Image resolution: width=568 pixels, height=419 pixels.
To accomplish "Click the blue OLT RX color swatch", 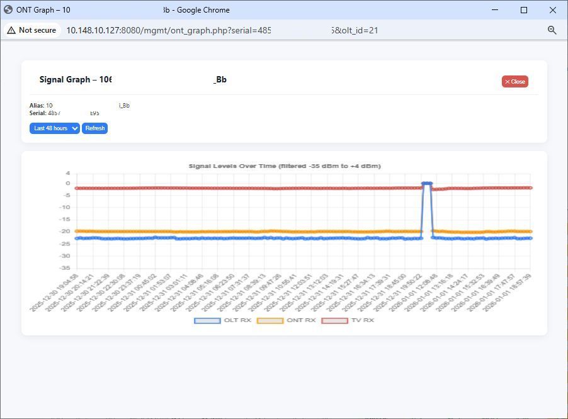I will (209, 320).
